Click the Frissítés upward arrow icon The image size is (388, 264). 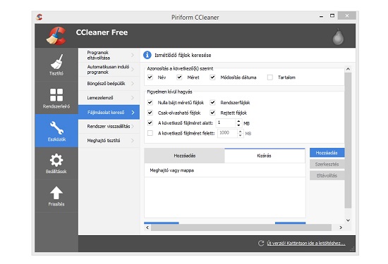click(x=56, y=193)
